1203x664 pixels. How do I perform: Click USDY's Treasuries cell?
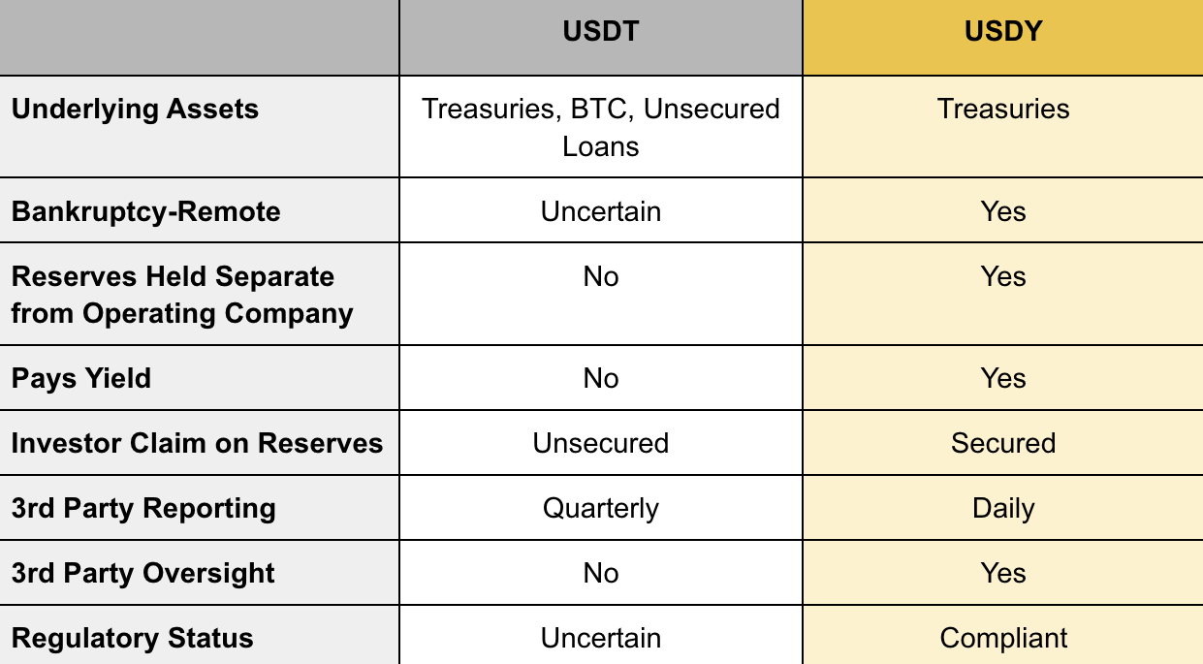(x=1002, y=109)
